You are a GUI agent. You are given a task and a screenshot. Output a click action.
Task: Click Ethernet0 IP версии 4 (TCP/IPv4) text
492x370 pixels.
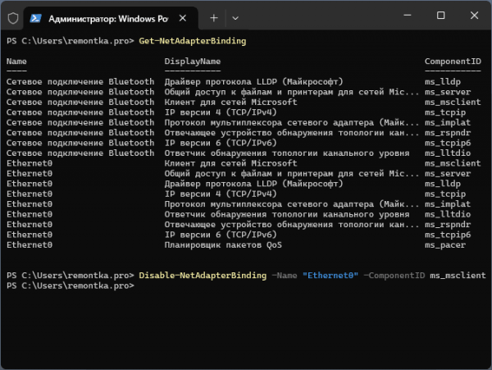[x=221, y=194]
